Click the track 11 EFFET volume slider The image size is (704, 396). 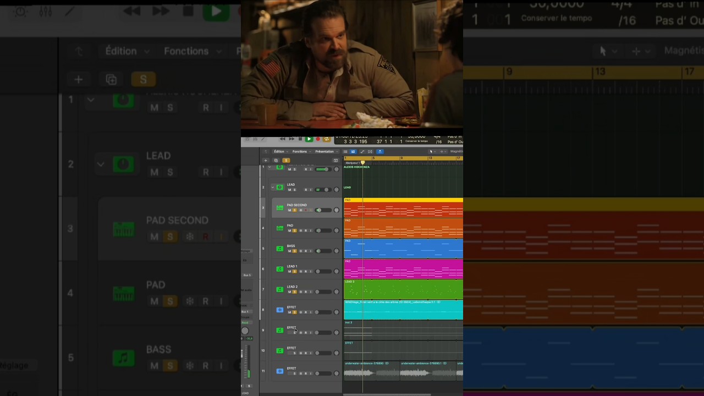coord(323,373)
